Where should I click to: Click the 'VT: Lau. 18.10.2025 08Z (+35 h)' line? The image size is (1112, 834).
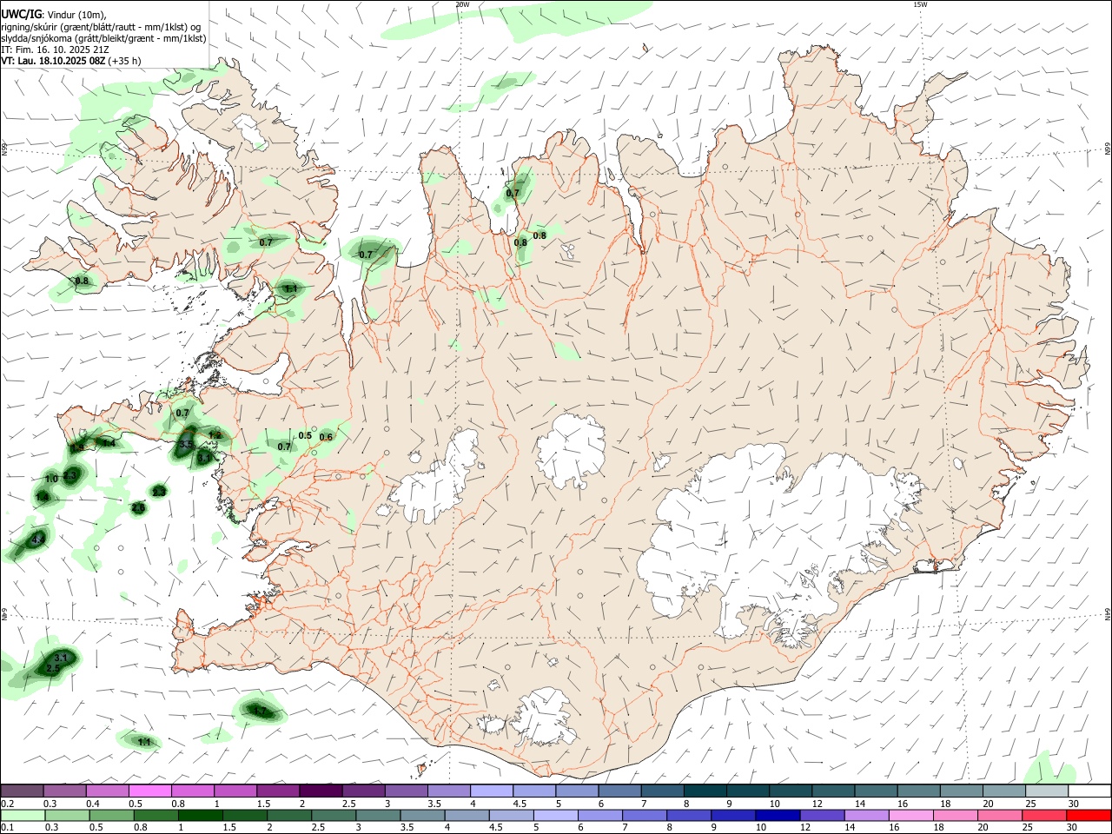click(x=70, y=61)
